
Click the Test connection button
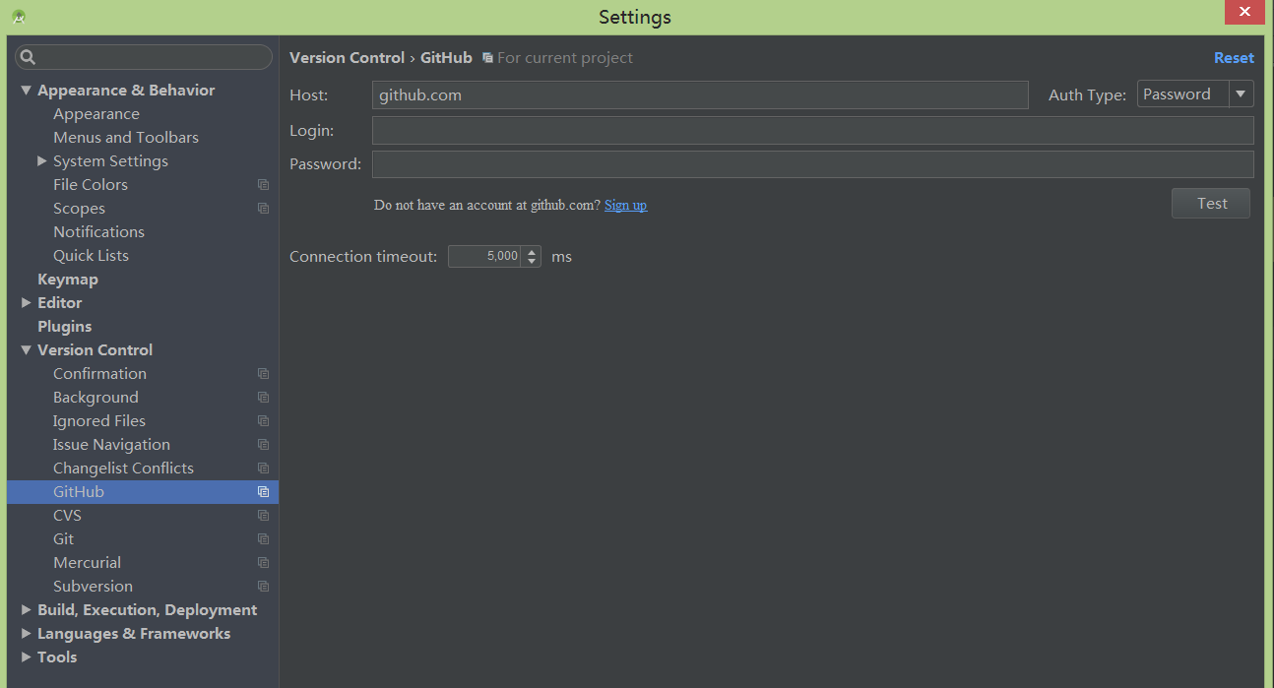[x=1211, y=204]
